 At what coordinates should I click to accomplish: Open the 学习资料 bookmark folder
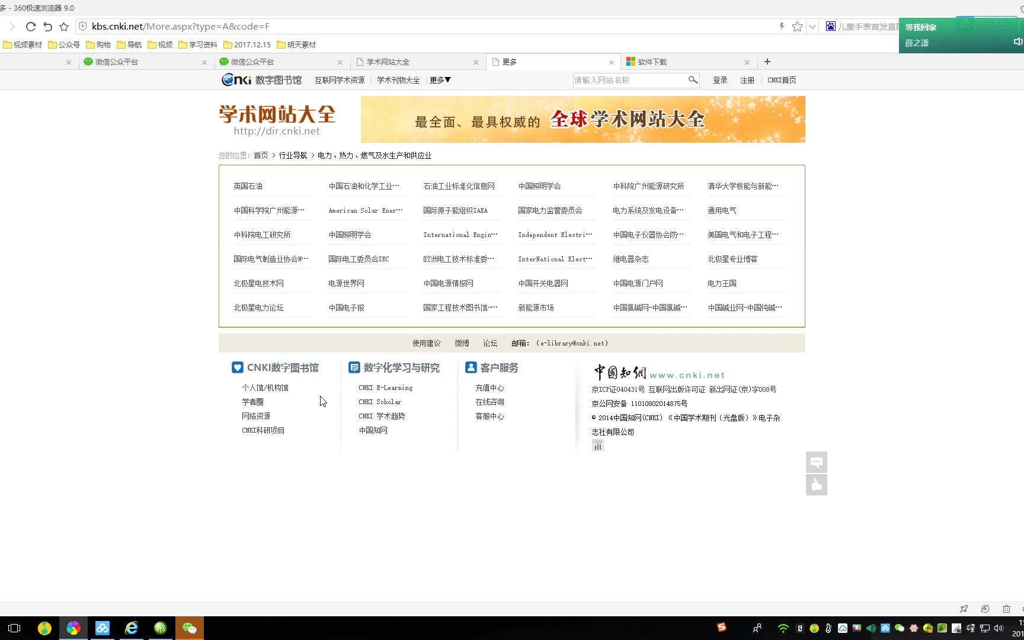click(x=198, y=44)
